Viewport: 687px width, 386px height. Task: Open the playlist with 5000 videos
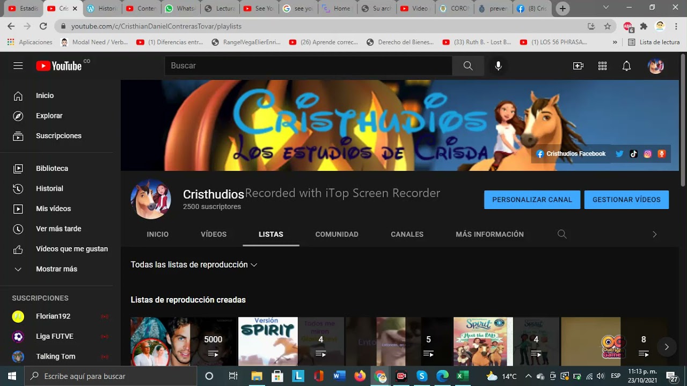pyautogui.click(x=184, y=342)
